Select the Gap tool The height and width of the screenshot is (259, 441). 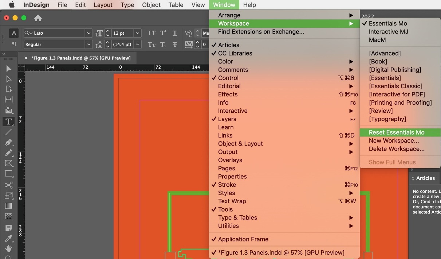click(x=9, y=99)
